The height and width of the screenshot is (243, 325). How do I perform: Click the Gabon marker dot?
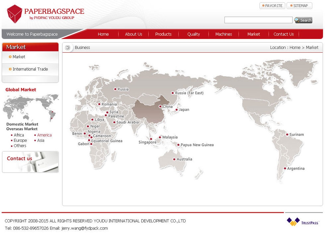point(91,144)
